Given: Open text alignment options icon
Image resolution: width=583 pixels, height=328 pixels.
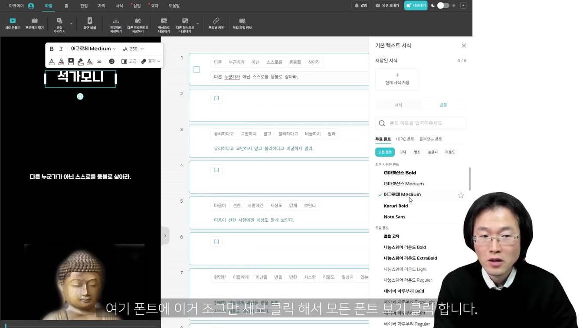Looking at the screenshot, I should coord(99,62).
